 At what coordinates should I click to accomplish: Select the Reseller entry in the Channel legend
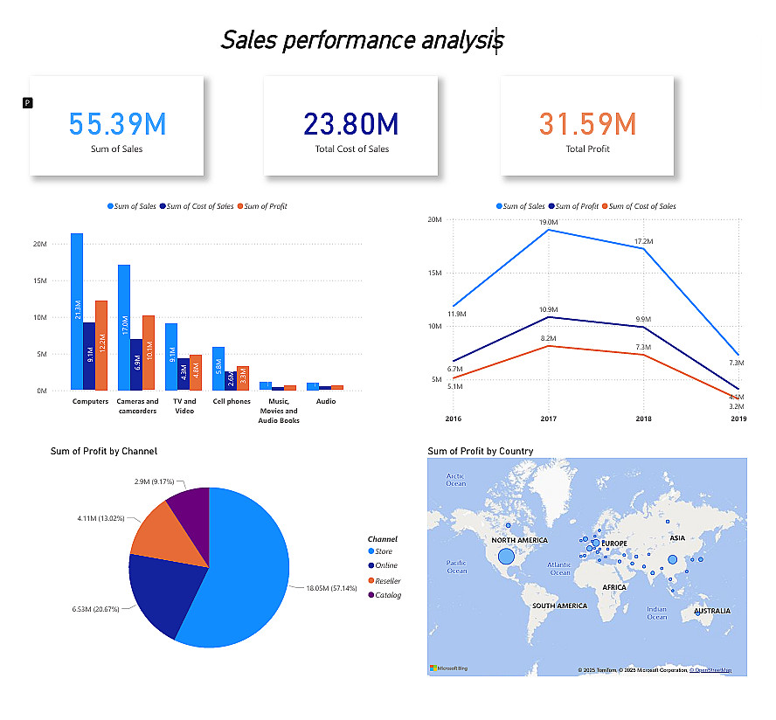pos(385,581)
